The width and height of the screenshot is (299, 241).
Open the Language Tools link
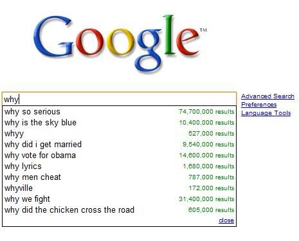(266, 113)
